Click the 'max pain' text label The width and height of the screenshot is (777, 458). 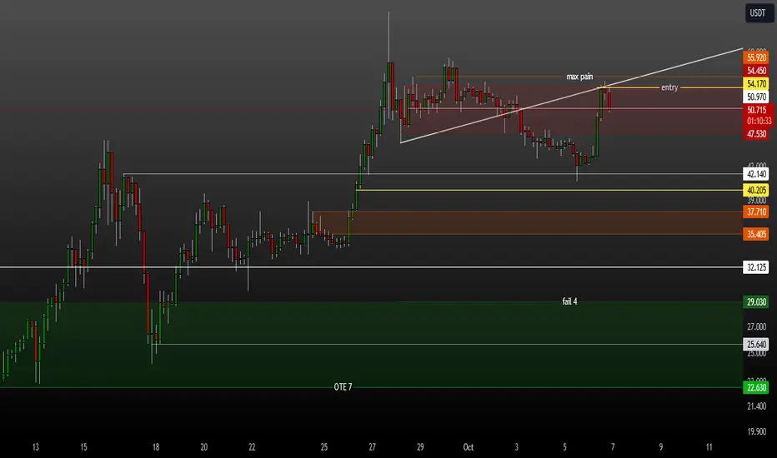[x=579, y=77]
